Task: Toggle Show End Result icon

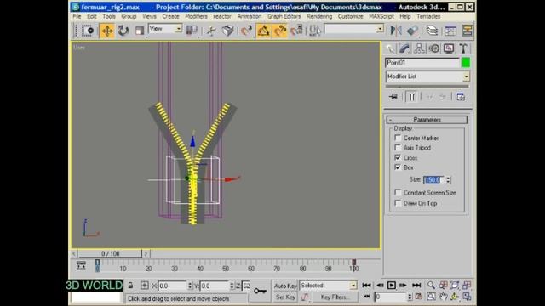Action: (412, 97)
